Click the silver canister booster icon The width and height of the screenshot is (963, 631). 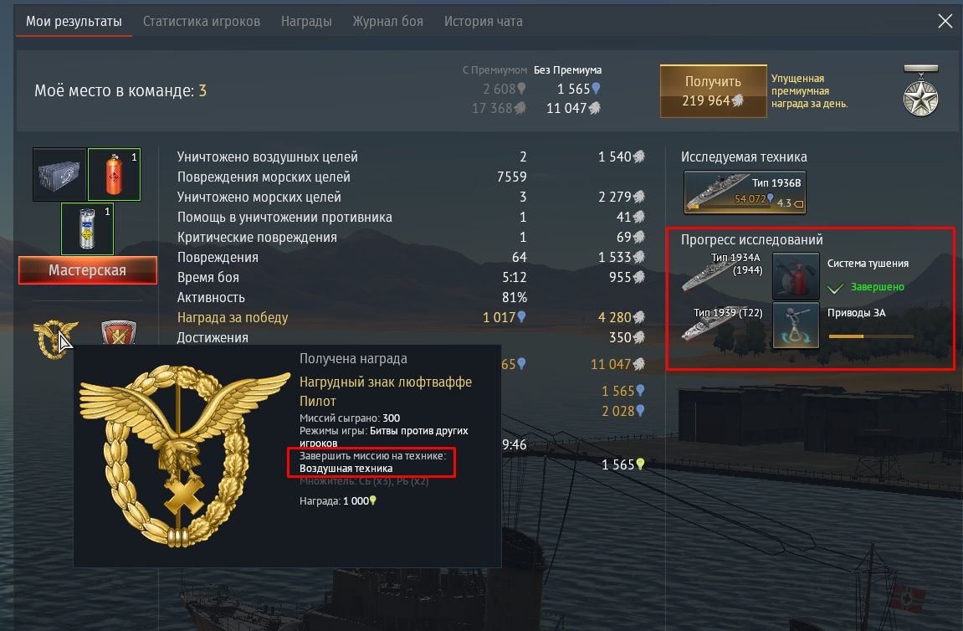87,228
